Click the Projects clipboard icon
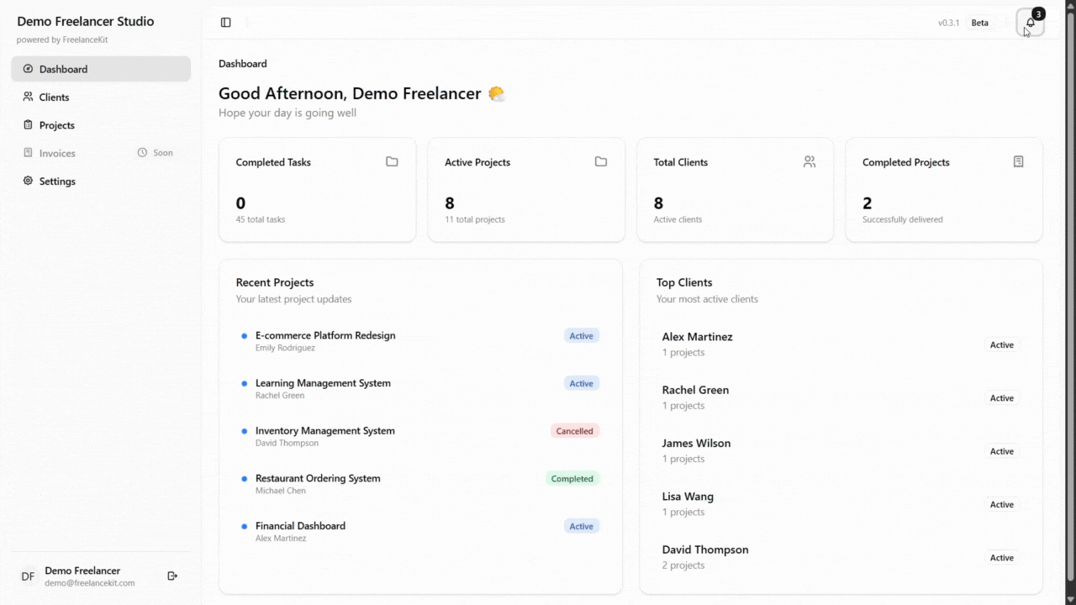 click(x=28, y=124)
